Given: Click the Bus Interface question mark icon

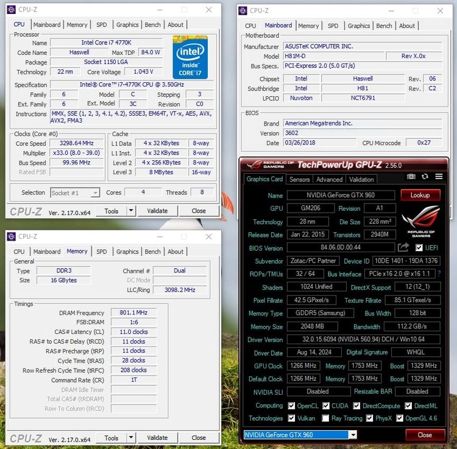Looking at the screenshot, I should (x=439, y=274).
